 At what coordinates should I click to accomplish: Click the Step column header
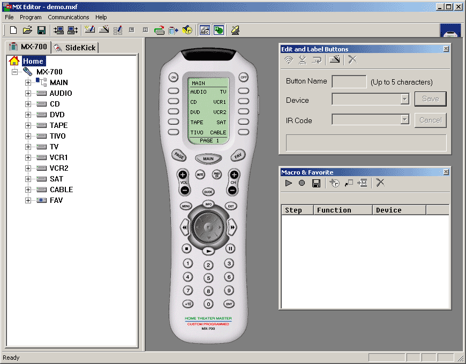coord(297,210)
